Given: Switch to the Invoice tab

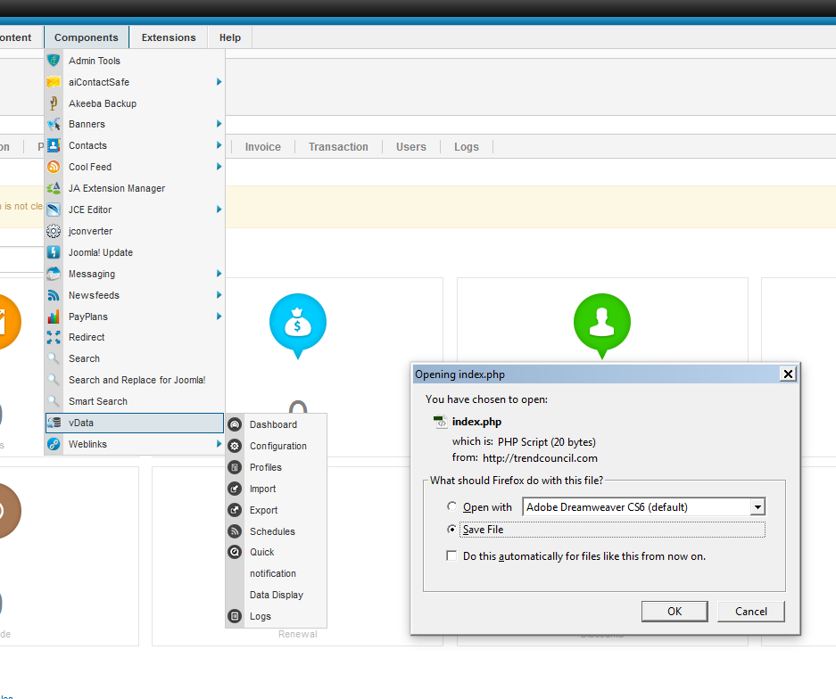Looking at the screenshot, I should click(x=263, y=146).
